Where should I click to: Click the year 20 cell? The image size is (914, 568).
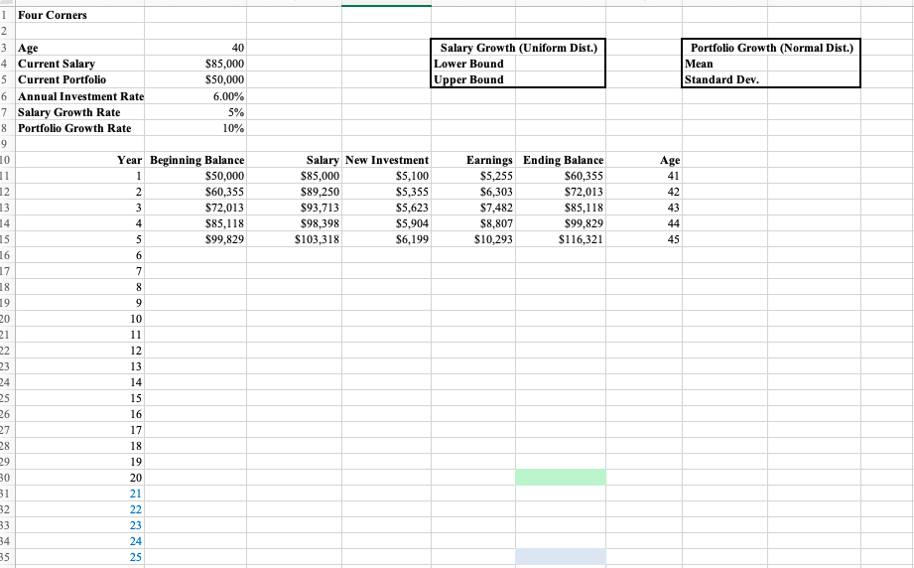coord(79,478)
